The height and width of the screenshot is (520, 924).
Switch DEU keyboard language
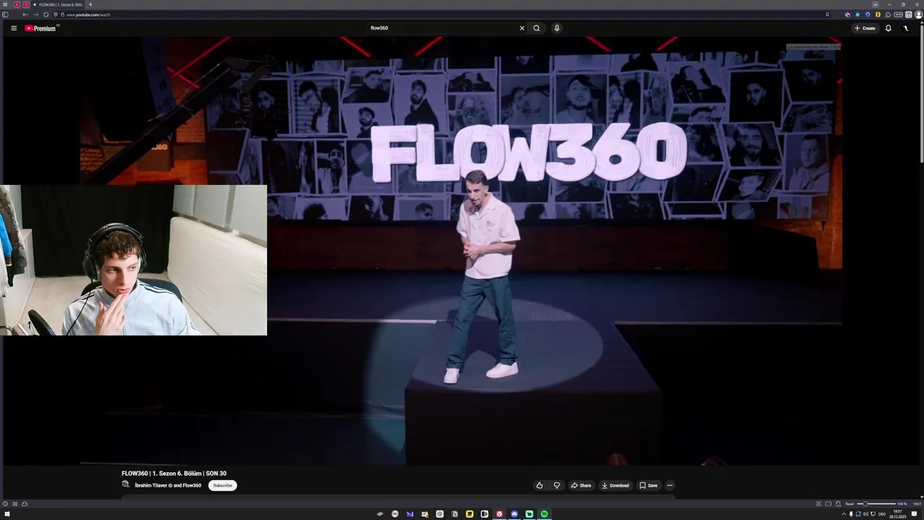pos(881,513)
